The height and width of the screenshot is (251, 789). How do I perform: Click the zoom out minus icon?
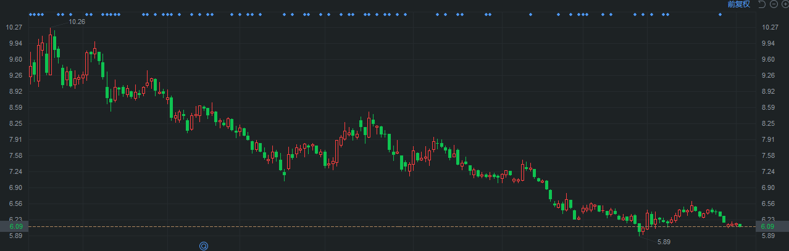coord(773,4)
